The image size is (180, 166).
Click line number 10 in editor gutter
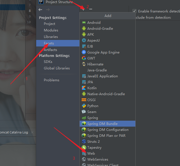[x=29, y=22]
